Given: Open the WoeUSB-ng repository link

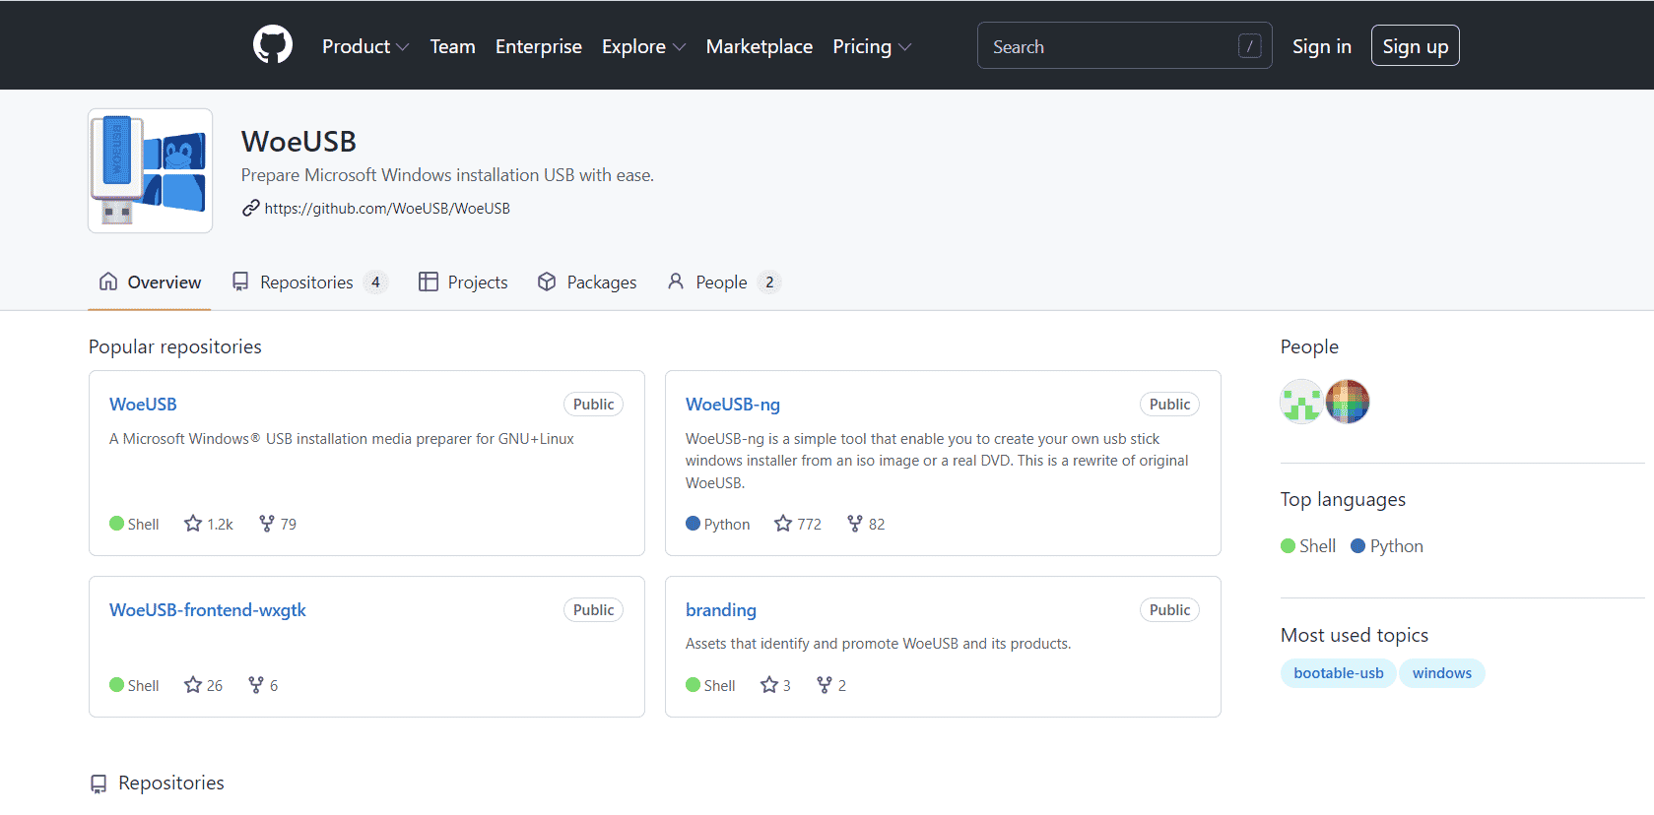Looking at the screenshot, I should click(733, 405).
